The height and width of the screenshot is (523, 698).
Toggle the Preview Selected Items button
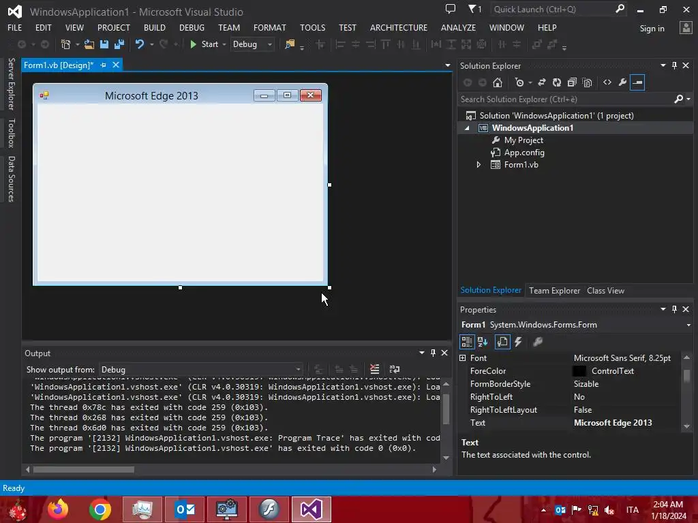tap(637, 82)
